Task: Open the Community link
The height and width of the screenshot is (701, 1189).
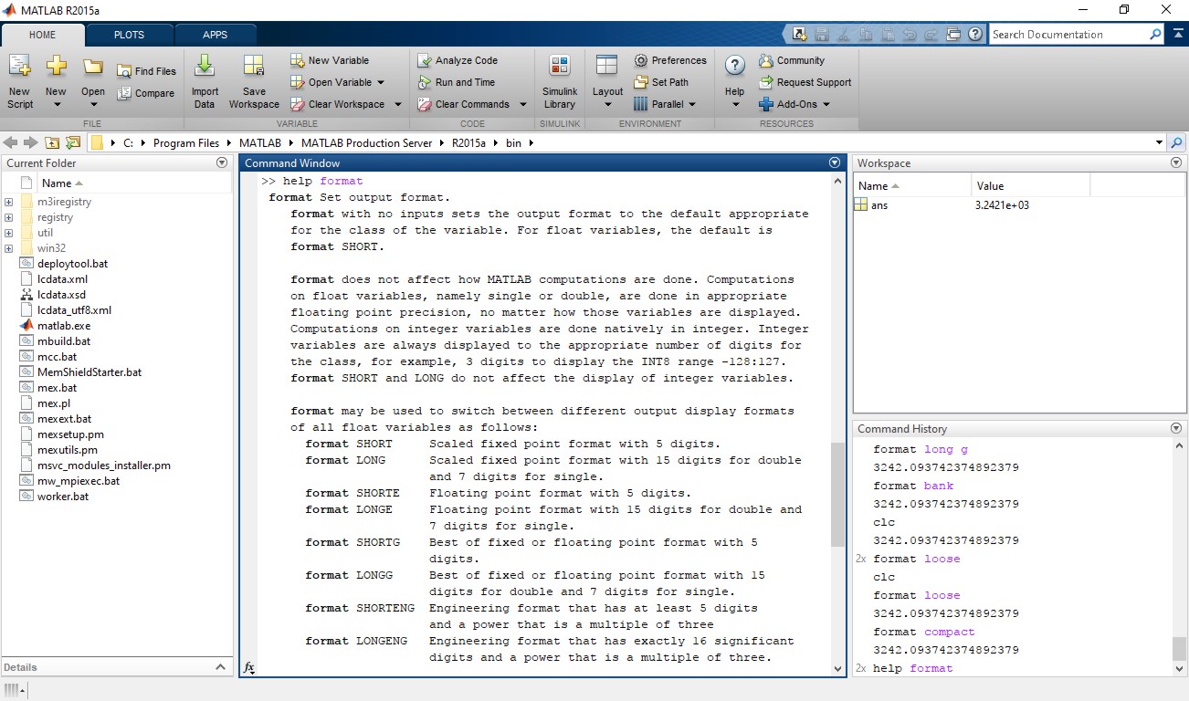Action: [791, 60]
